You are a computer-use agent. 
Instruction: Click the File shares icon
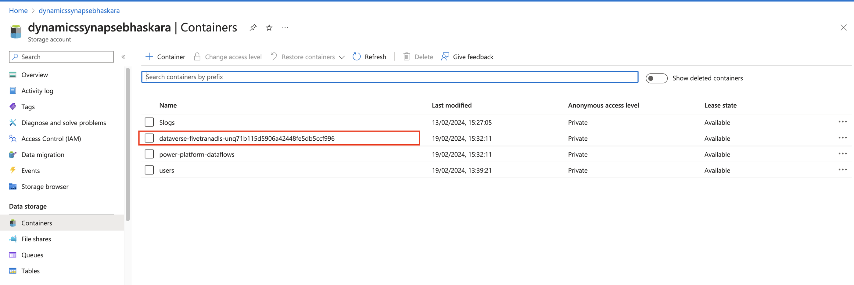[x=13, y=239]
